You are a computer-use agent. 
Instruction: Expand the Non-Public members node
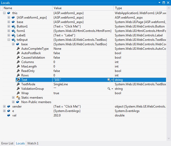[13, 102]
